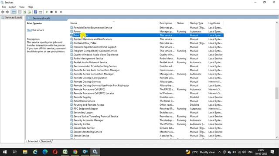Click the Forward arrow in the toolbar

coord(7,12)
